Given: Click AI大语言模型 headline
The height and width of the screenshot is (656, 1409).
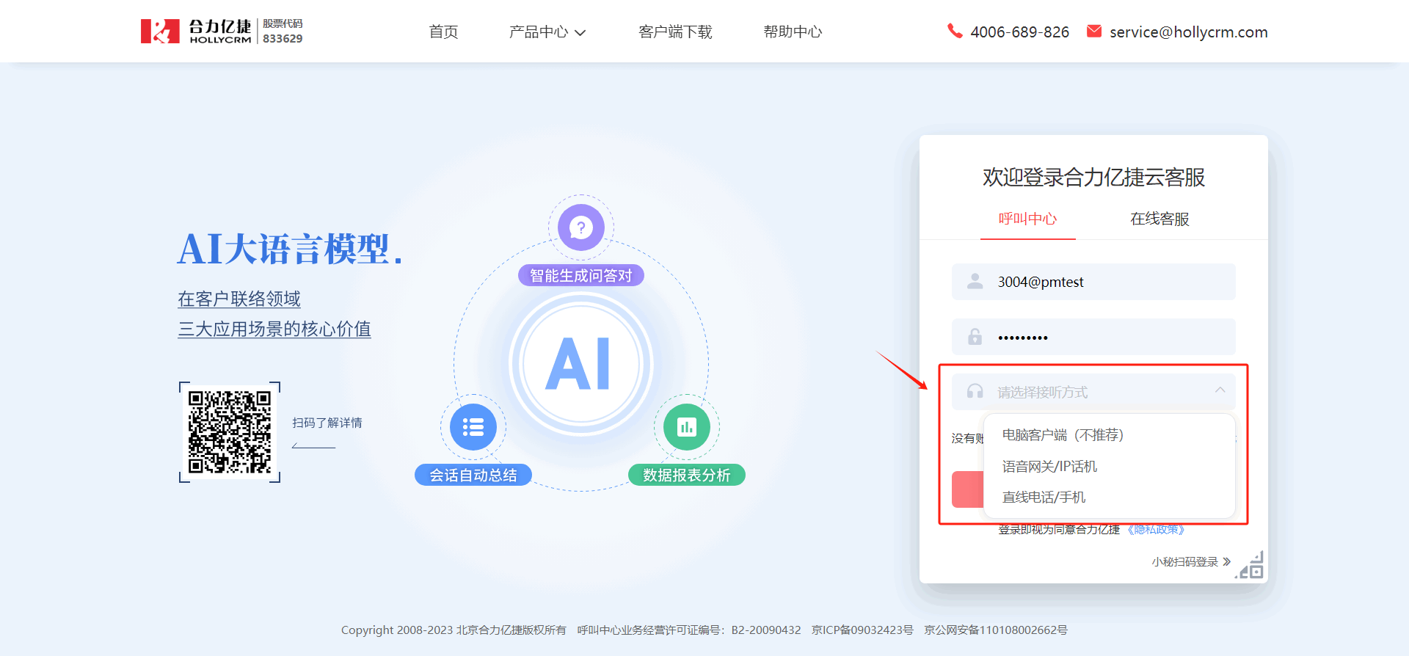Looking at the screenshot, I should pyautogui.click(x=290, y=249).
